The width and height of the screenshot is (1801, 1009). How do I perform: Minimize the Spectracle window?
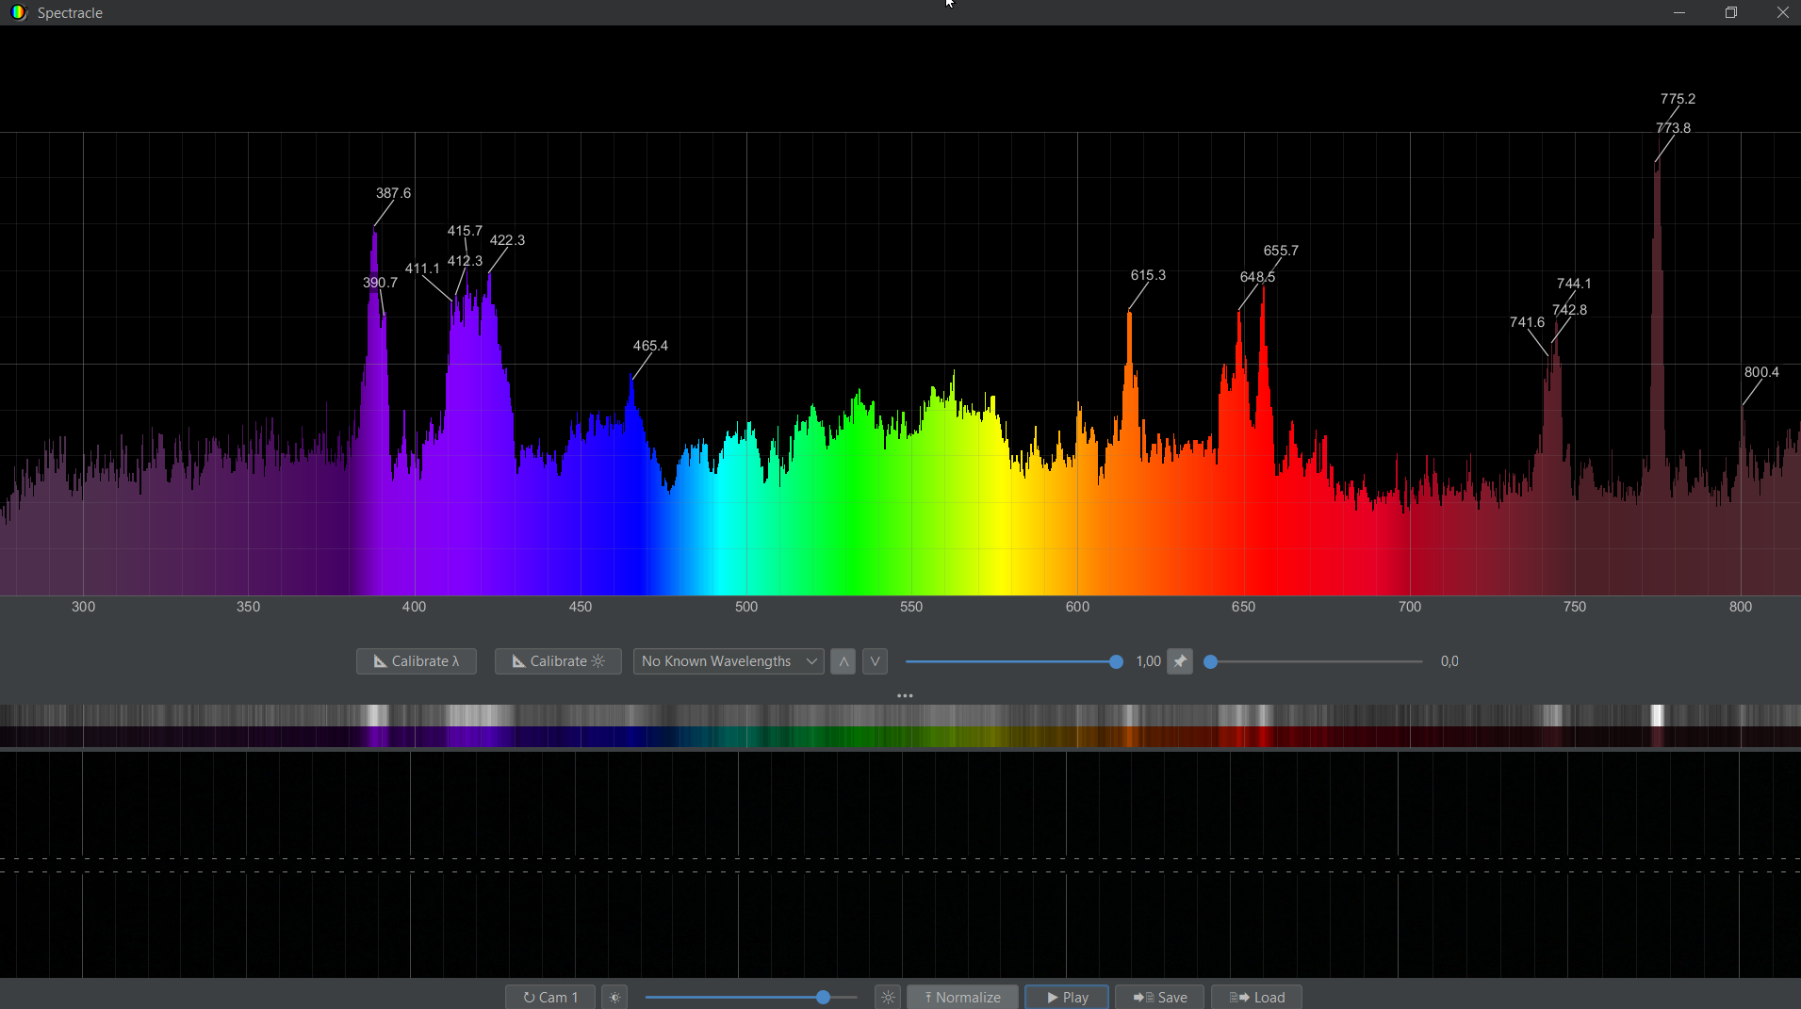tap(1678, 12)
